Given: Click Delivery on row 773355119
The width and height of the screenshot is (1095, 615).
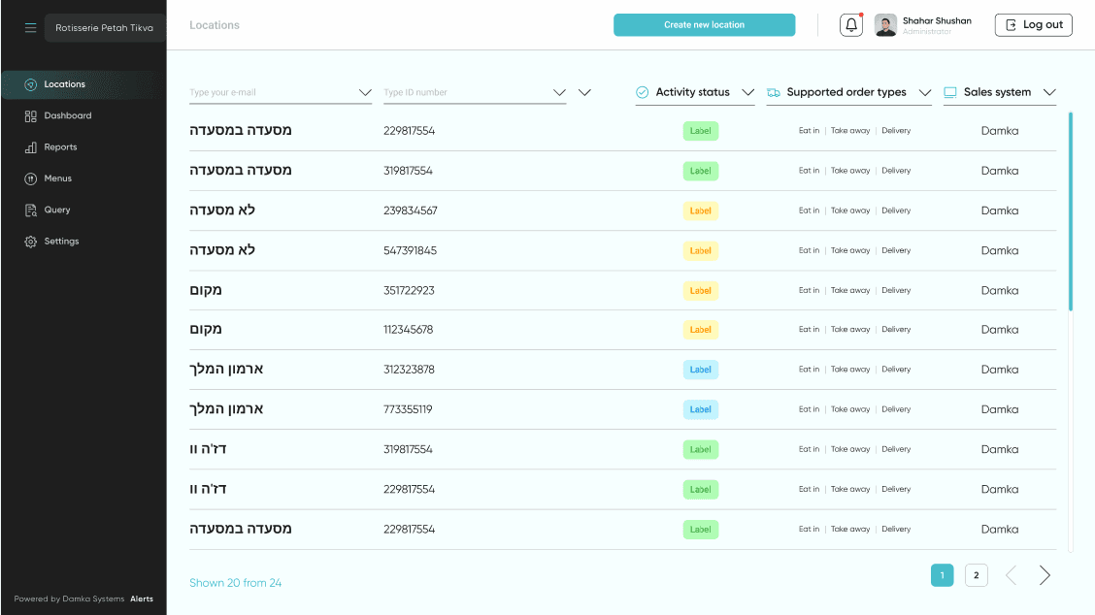Looking at the screenshot, I should (896, 409).
